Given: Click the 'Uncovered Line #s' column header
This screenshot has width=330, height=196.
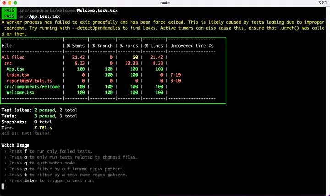Looking at the screenshot, I should 192,46.
